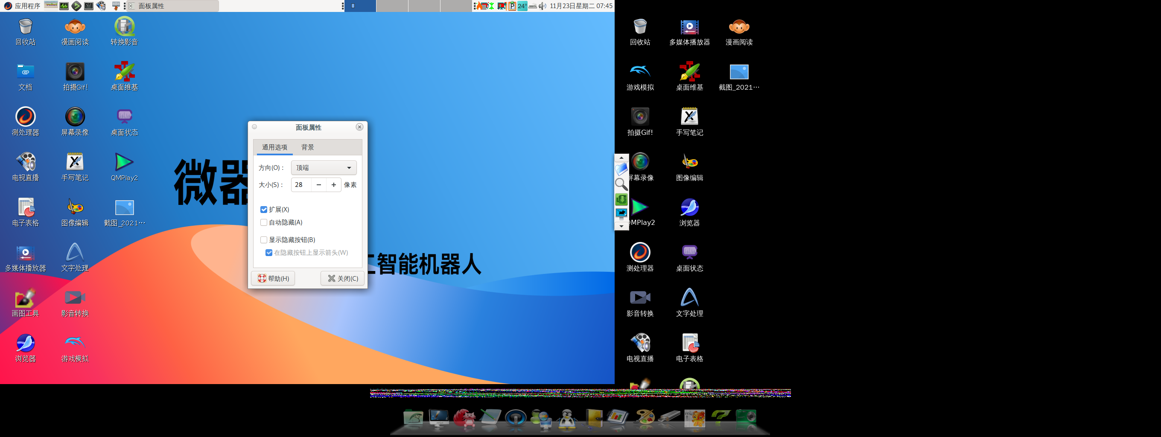The width and height of the screenshot is (1161, 437).
Task: Click the penguin icon in the bottom dock
Action: click(567, 419)
